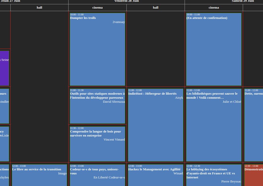Click the 'cinema' column header under Vendredi

(97, 8)
